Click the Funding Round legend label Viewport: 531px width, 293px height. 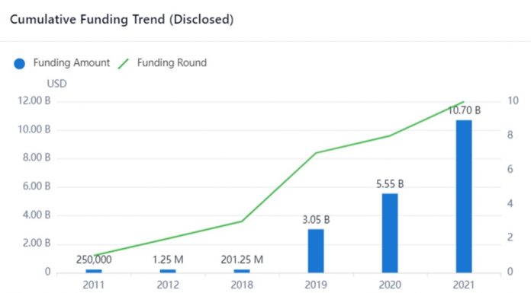[x=172, y=63]
